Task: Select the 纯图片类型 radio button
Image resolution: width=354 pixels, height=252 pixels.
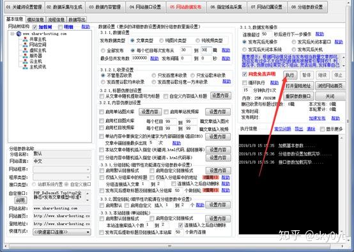Action: click(x=161, y=41)
